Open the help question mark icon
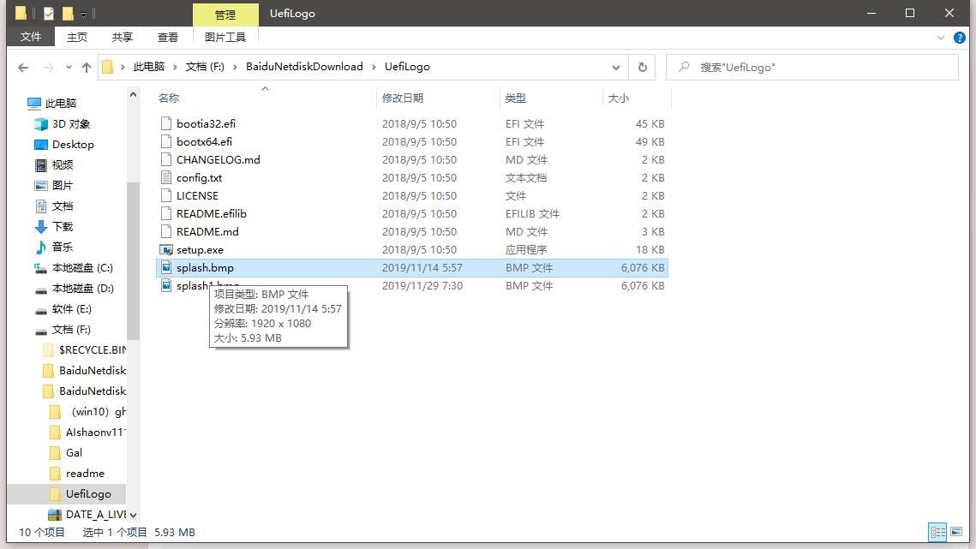 [958, 38]
